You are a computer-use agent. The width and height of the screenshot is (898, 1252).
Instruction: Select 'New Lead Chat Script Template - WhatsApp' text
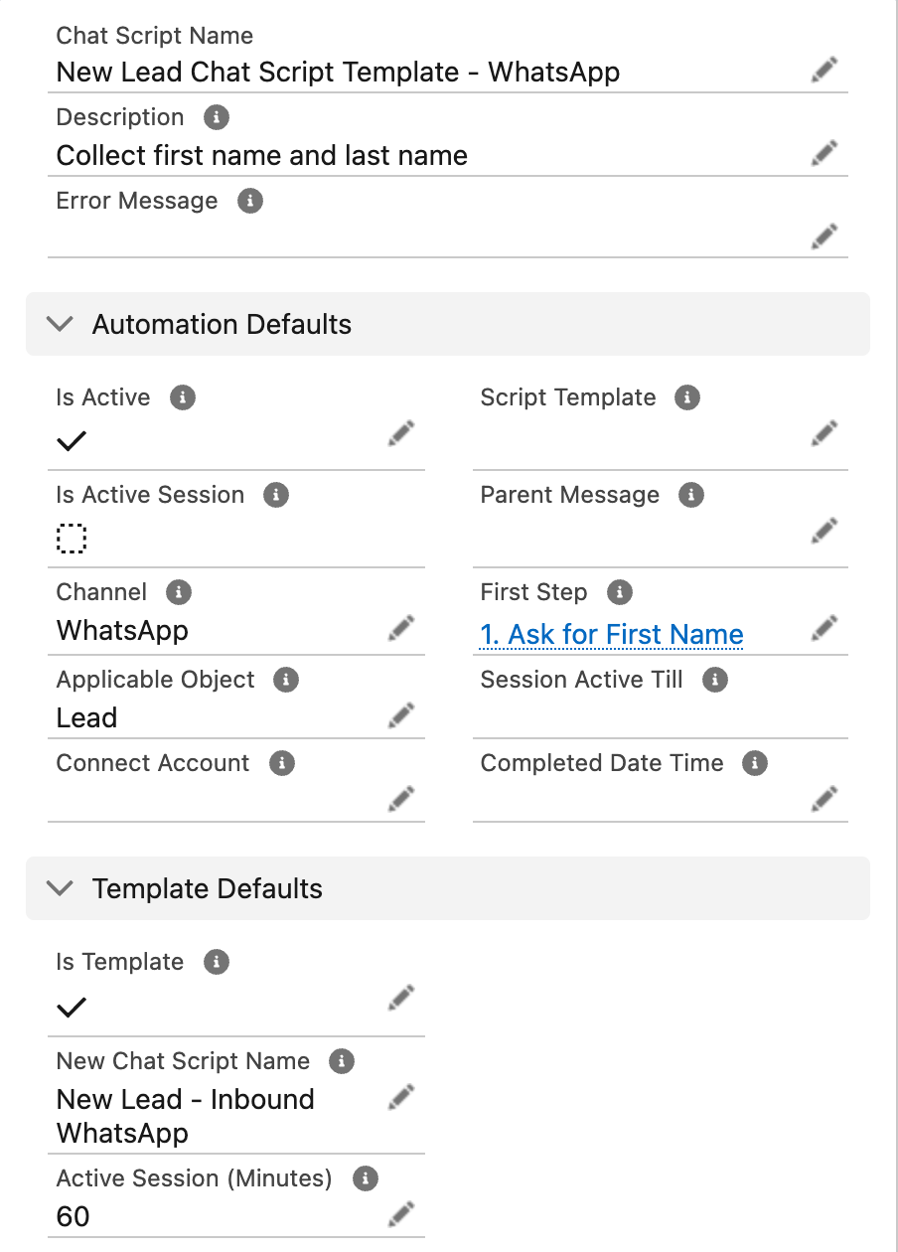(338, 73)
